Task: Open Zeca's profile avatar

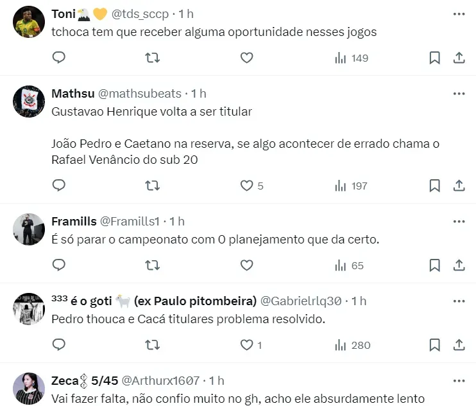Action: point(29,389)
